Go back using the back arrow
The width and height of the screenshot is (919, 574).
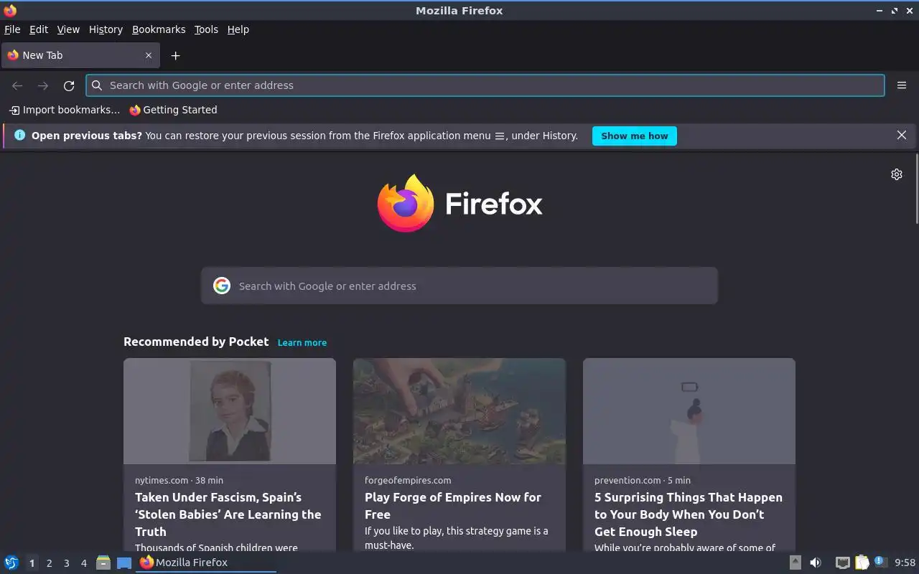coord(17,85)
